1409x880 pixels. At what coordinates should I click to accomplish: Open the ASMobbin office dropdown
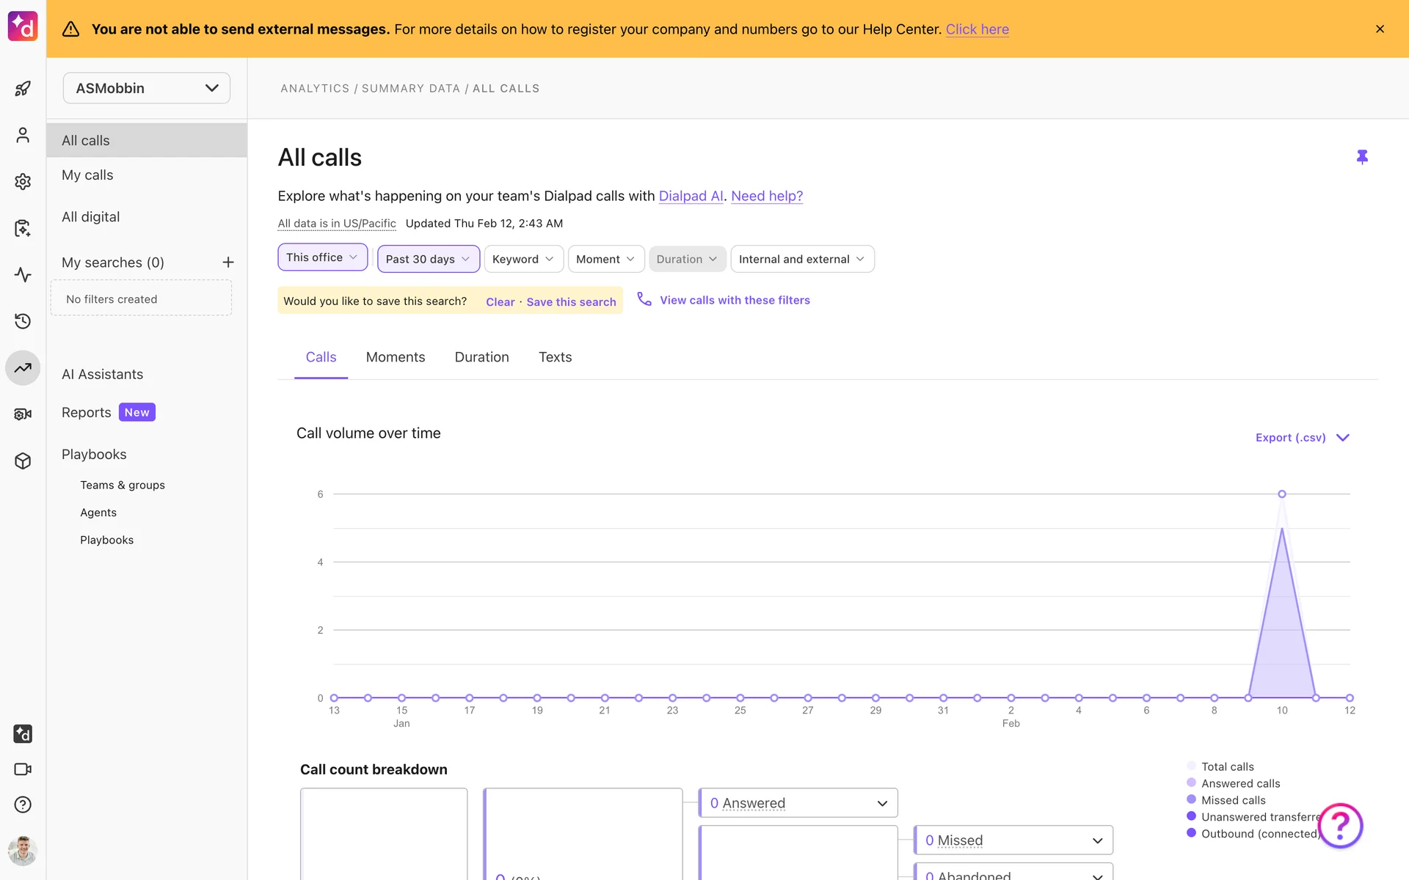point(147,88)
